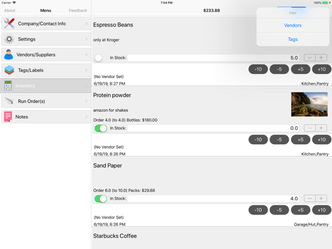332x249 pixels.
Task: Subtract 10 from Protein powder stock
Action: pos(258,140)
